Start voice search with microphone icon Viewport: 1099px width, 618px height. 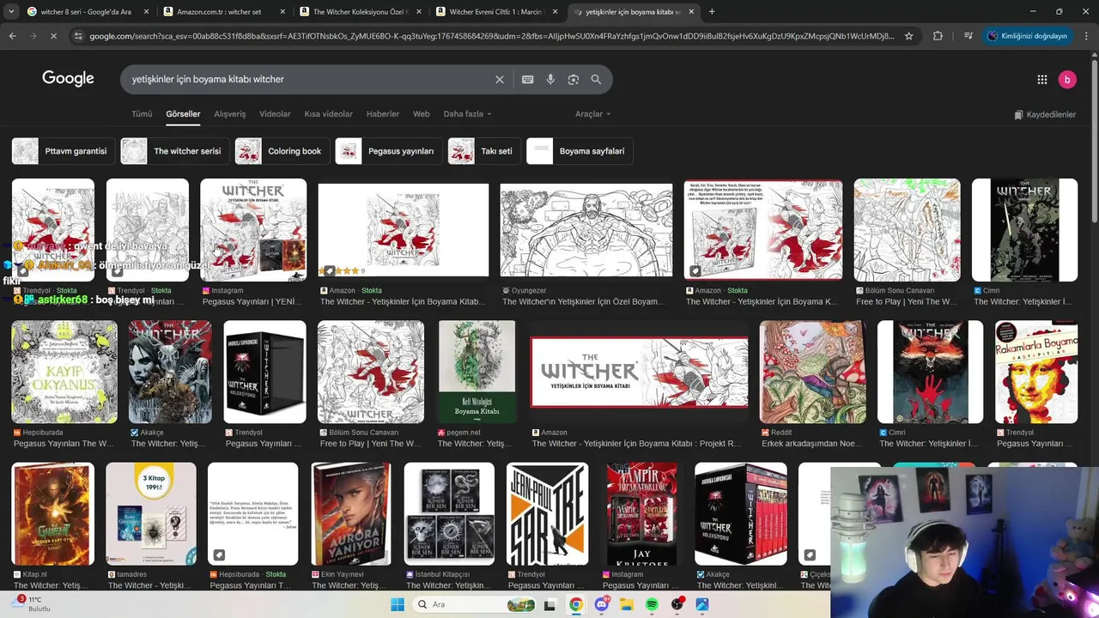550,79
